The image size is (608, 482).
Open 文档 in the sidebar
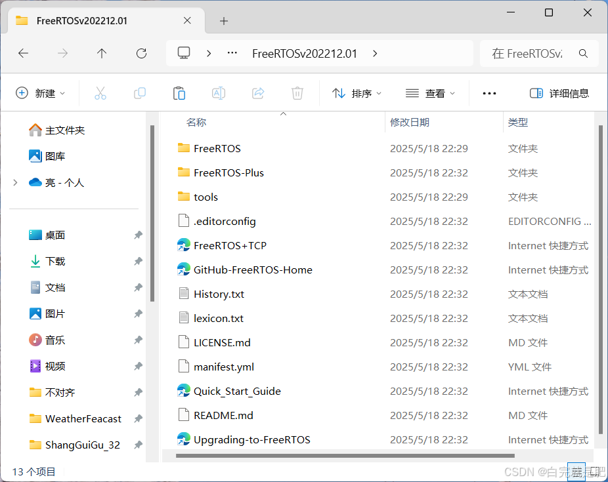(x=47, y=287)
